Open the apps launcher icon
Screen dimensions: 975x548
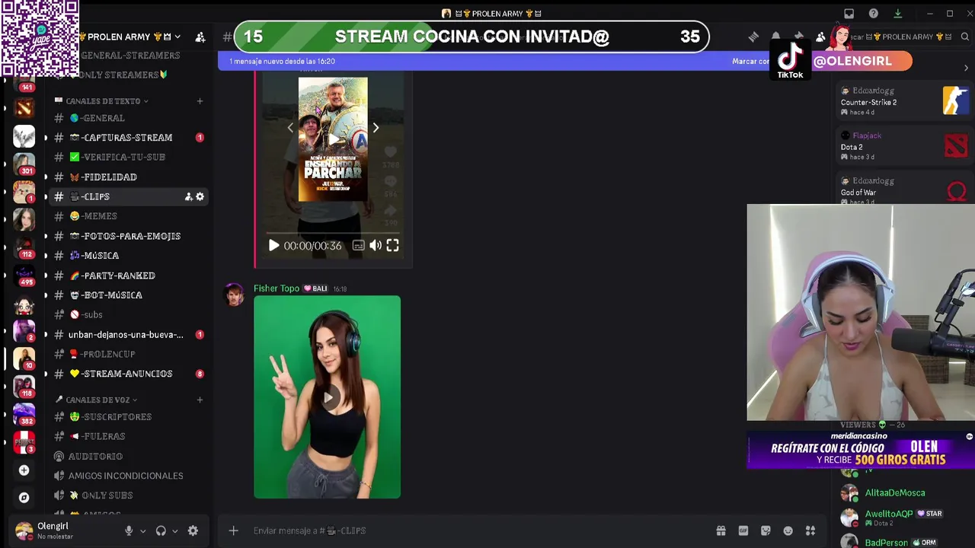pyautogui.click(x=810, y=530)
